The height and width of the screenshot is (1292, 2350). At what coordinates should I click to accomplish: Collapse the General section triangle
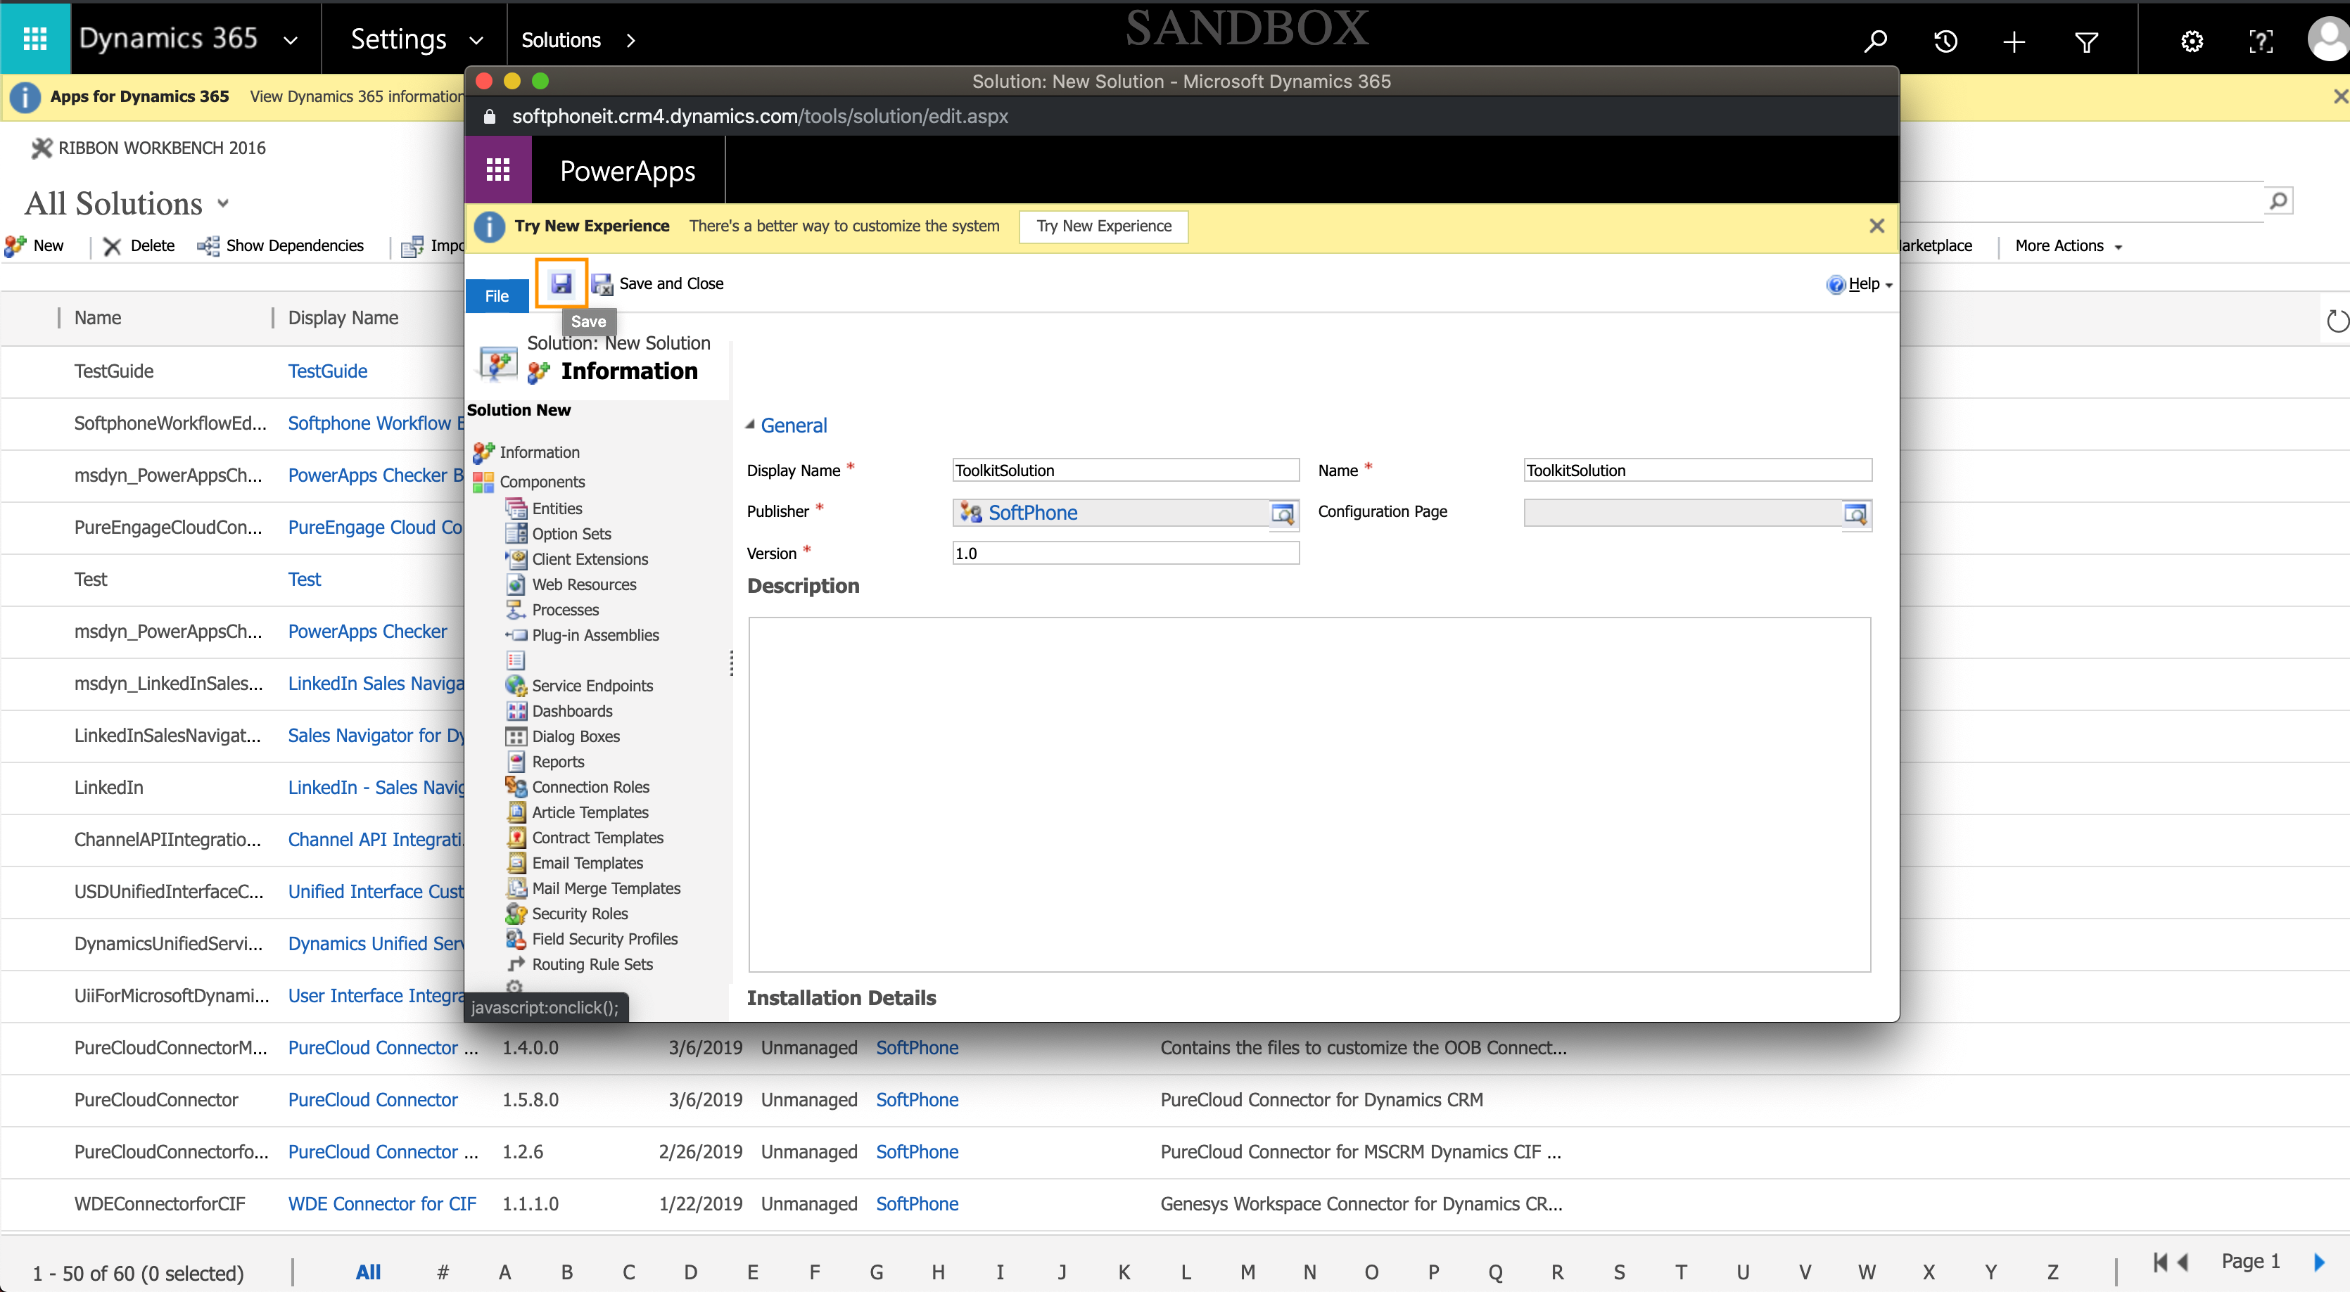tap(750, 424)
